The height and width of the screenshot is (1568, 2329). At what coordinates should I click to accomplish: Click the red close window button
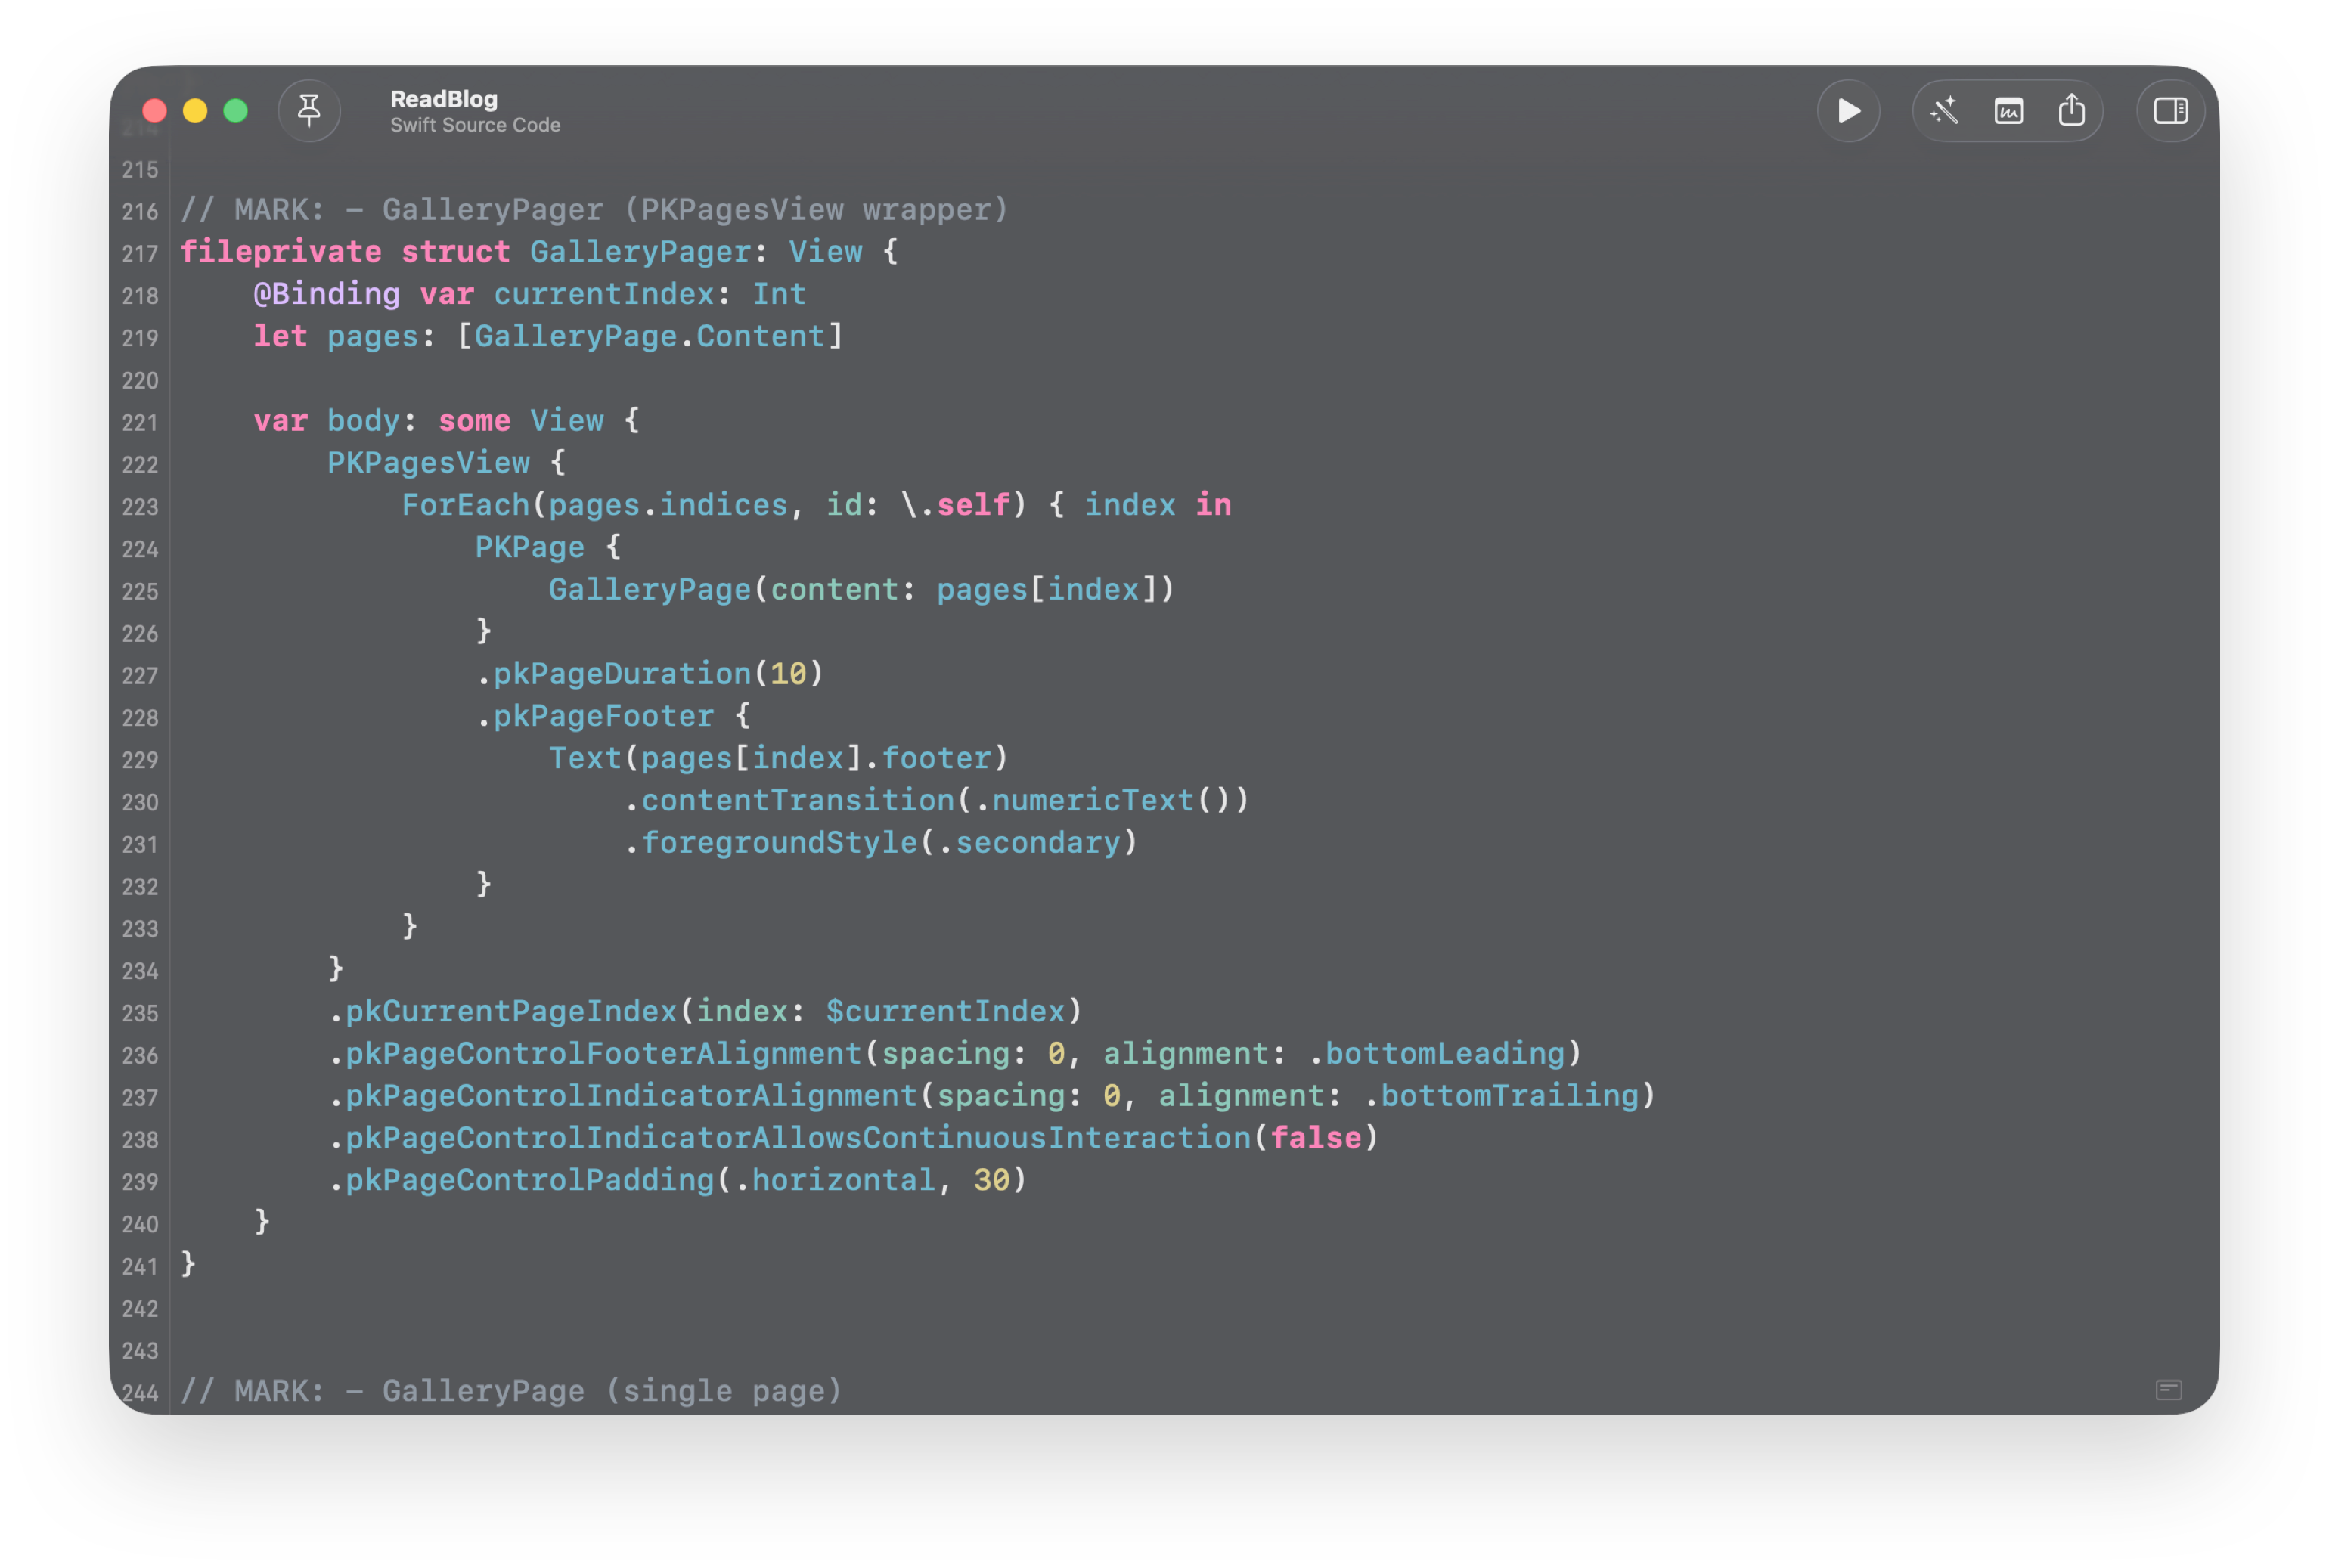(155, 111)
